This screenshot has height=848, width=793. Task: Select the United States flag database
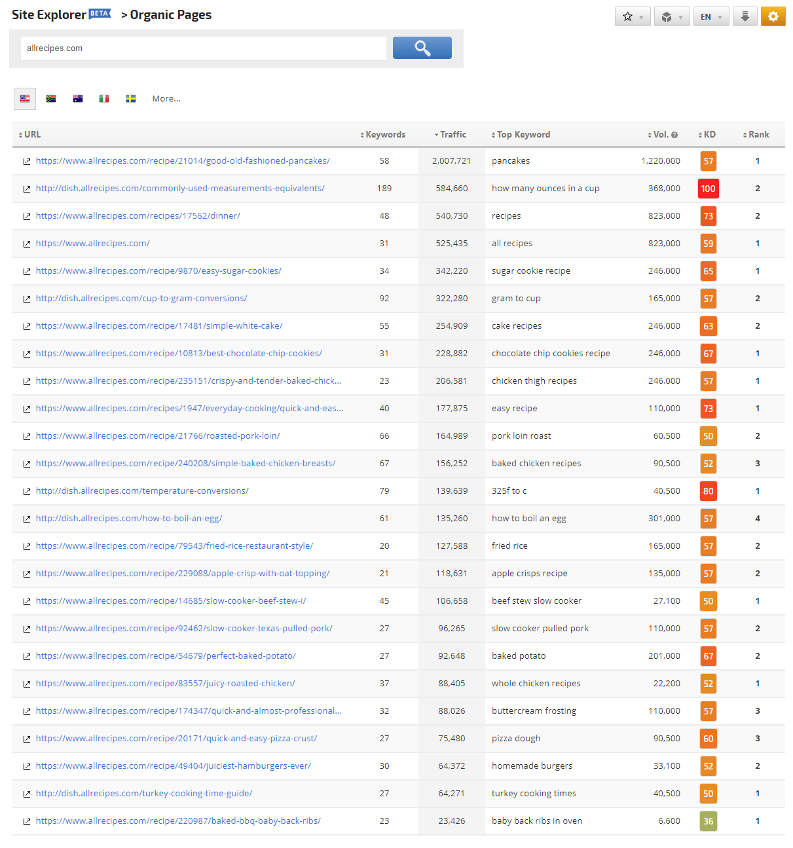tap(25, 99)
